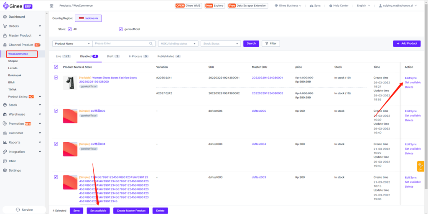The image size is (428, 214).
Task: Click the Channel Product icon
Action: pyautogui.click(x=5, y=45)
